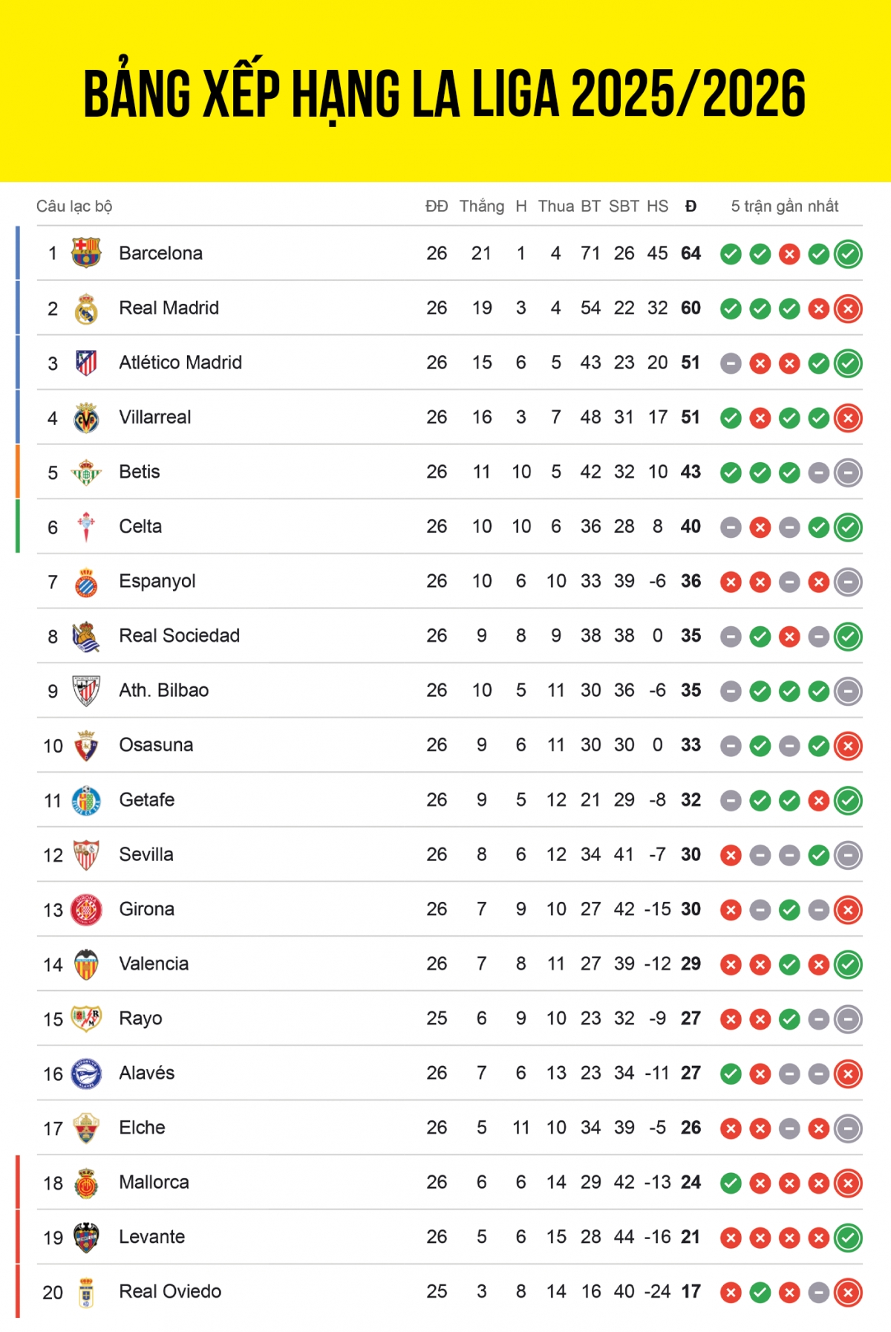The width and height of the screenshot is (891, 1332).
Task: Click the HS column header
Action: [x=657, y=207]
